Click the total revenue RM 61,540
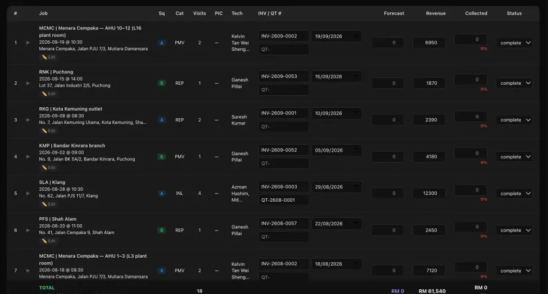548x294 pixels. tap(432, 291)
